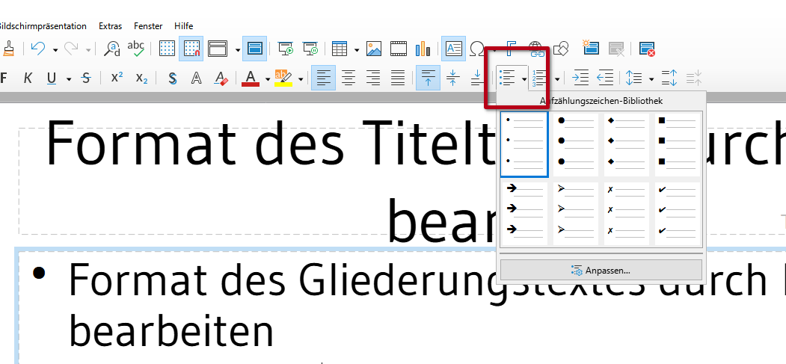The height and width of the screenshot is (364, 786).
Task: Apply subscript x₂ formatting
Action: click(x=142, y=78)
